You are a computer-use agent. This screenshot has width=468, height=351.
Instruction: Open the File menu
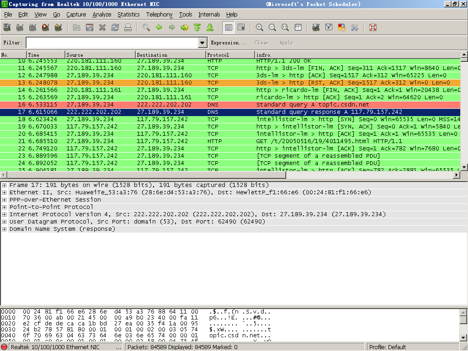[x=8, y=14]
